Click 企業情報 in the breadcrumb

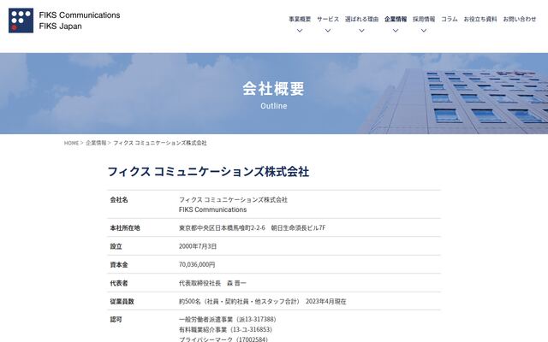(96, 143)
